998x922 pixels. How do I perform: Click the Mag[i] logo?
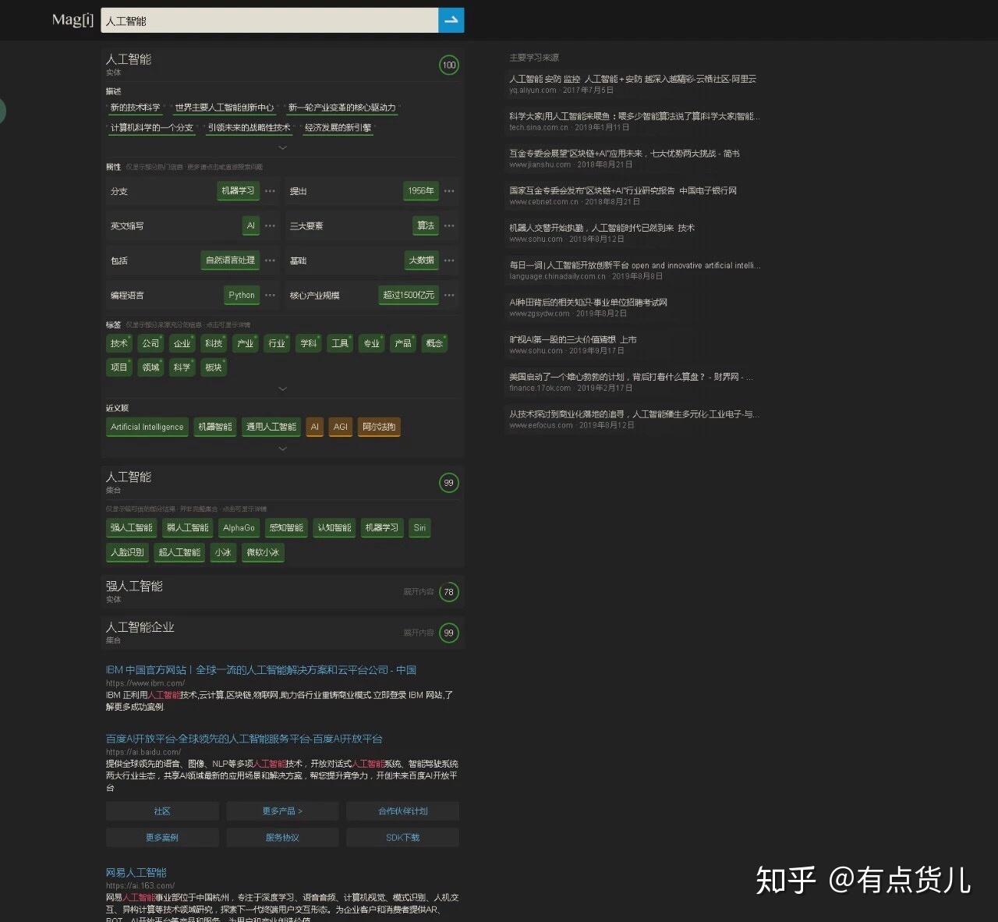coord(73,20)
